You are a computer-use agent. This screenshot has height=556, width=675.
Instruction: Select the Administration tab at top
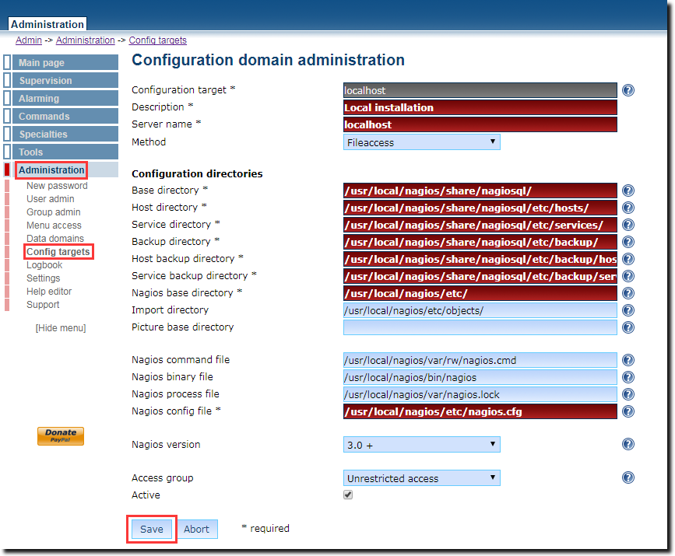click(47, 24)
